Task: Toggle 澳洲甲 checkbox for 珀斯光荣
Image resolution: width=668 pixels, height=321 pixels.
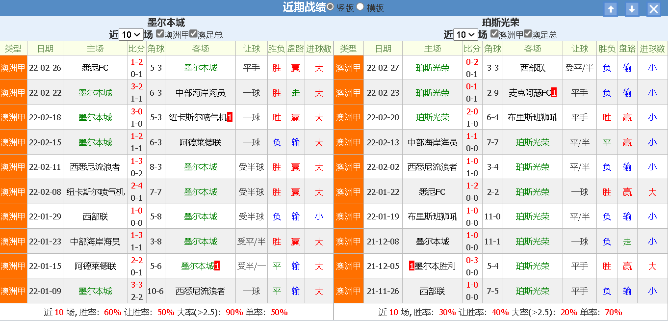Action: pyautogui.click(x=494, y=34)
